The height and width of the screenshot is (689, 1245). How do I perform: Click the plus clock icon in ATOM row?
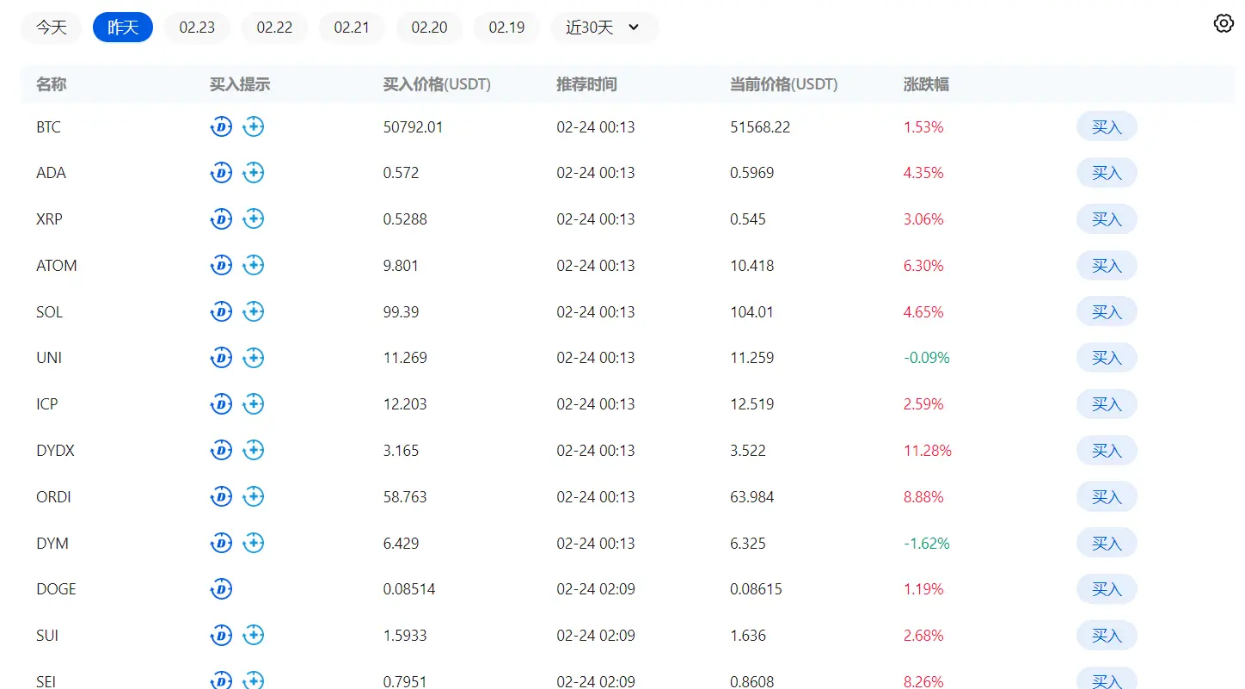coord(253,265)
